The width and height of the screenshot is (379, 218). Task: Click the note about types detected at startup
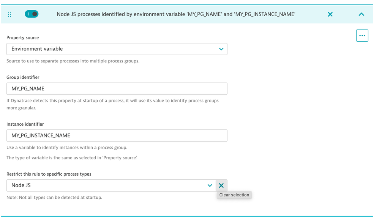54,197
